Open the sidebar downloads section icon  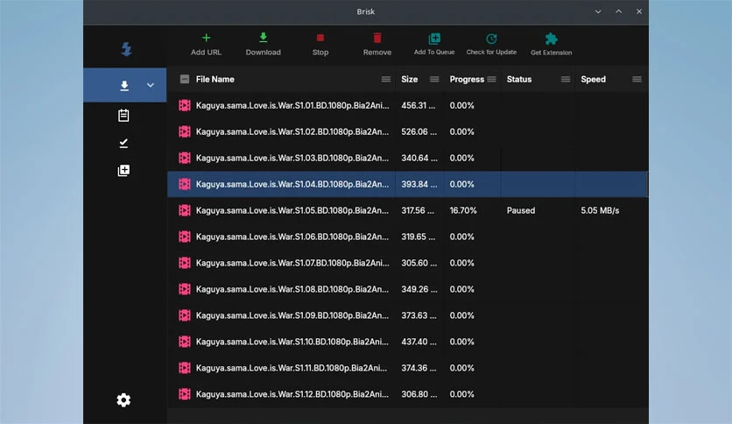pyautogui.click(x=124, y=86)
